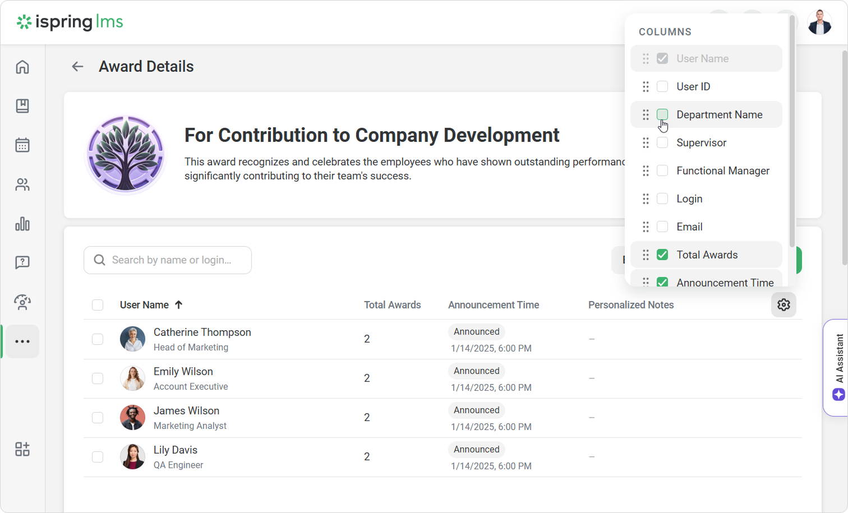
Task: Open the apps grid icon in sidebar
Action: point(22,449)
